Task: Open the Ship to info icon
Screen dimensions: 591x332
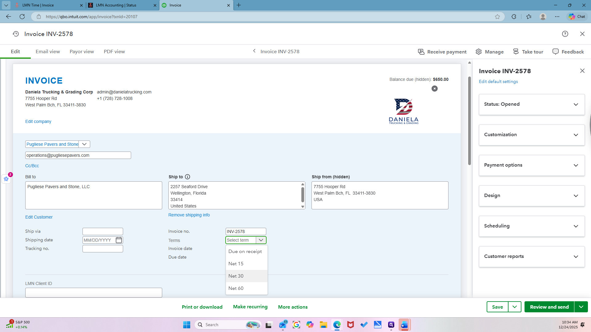Action: pyautogui.click(x=187, y=177)
